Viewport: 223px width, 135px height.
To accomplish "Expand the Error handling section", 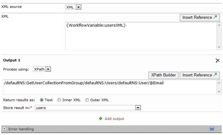I will [x=4, y=129].
